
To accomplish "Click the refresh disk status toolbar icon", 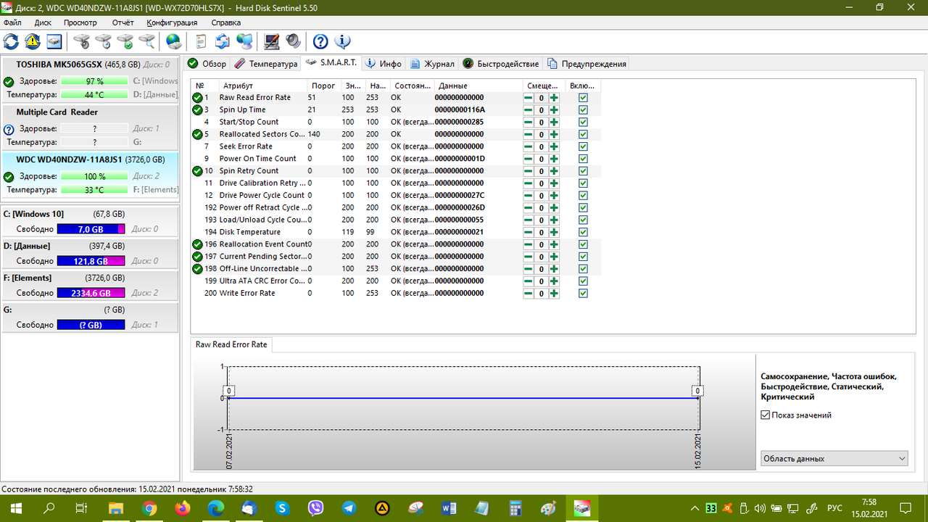I will [12, 41].
